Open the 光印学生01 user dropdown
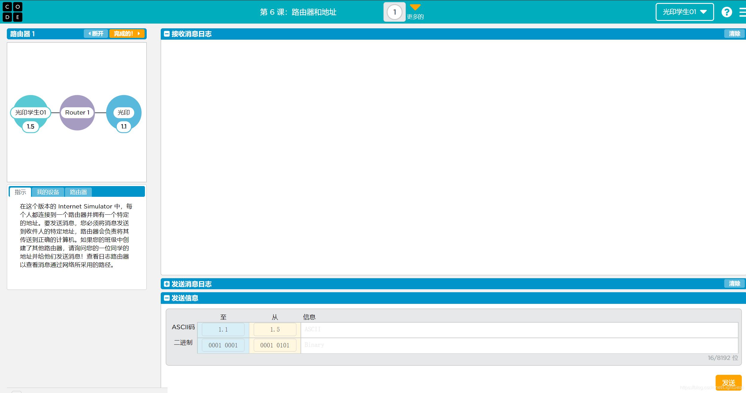 click(x=685, y=12)
